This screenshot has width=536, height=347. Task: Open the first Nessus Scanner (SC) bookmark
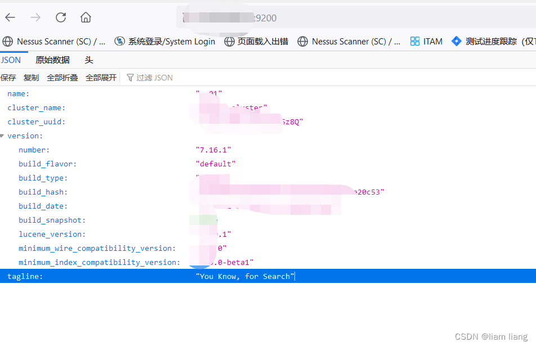55,42
